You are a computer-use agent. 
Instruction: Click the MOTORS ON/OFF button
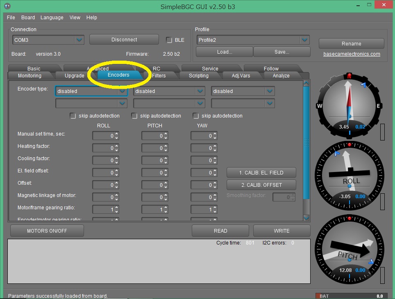47,231
